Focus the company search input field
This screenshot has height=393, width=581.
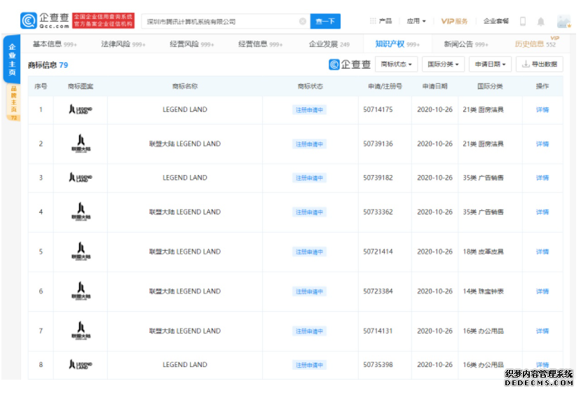tap(226, 21)
